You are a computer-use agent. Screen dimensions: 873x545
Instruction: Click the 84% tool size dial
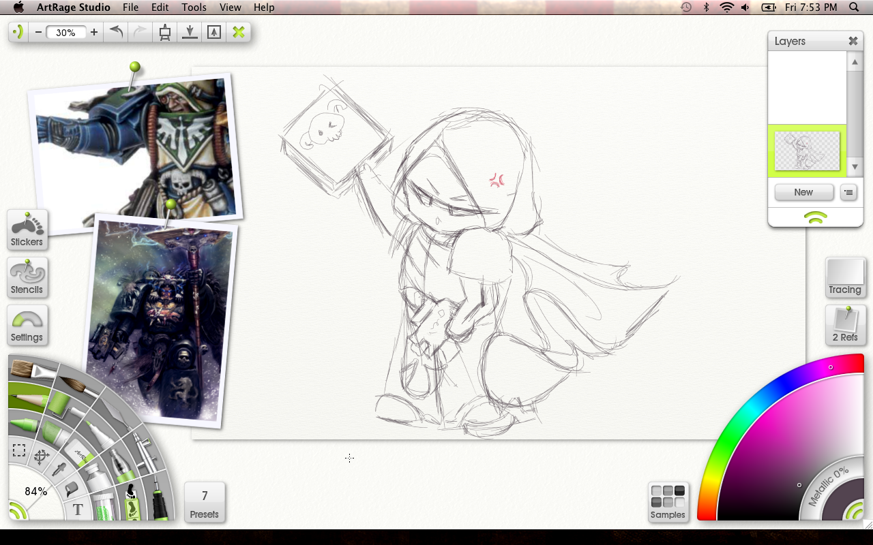pos(35,491)
